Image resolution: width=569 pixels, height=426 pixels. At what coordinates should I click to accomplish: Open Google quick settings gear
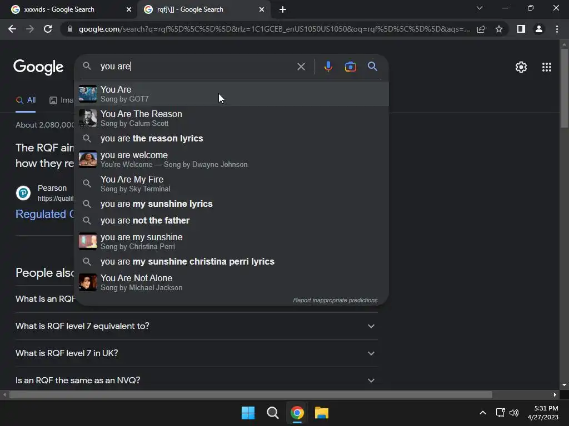point(521,67)
